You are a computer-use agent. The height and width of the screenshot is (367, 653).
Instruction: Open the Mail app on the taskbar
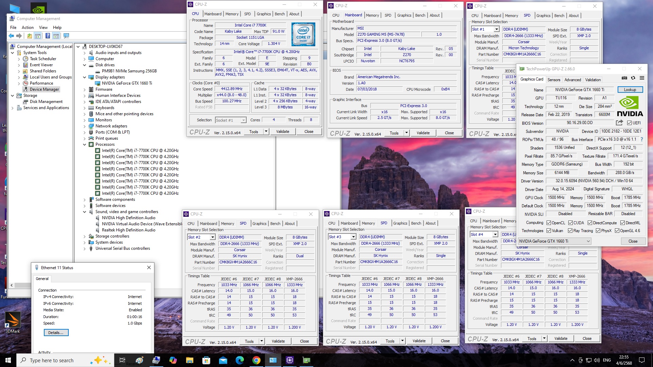[223, 360]
